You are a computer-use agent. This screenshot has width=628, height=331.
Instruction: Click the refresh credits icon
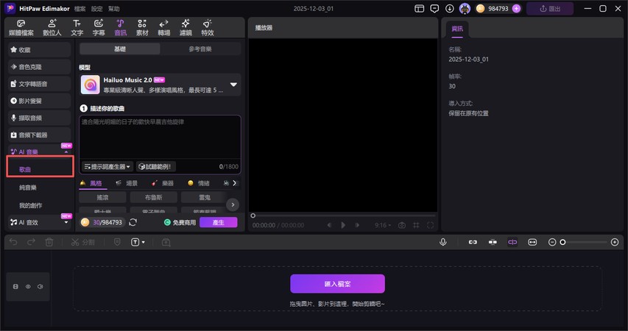click(133, 222)
